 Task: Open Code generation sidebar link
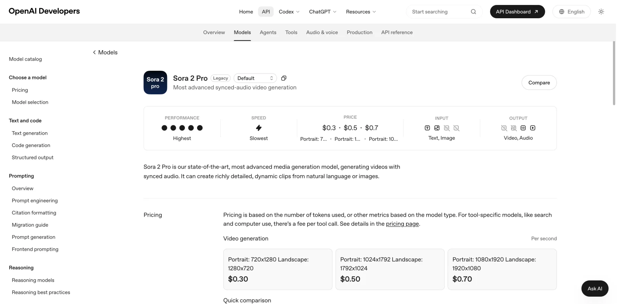point(31,145)
